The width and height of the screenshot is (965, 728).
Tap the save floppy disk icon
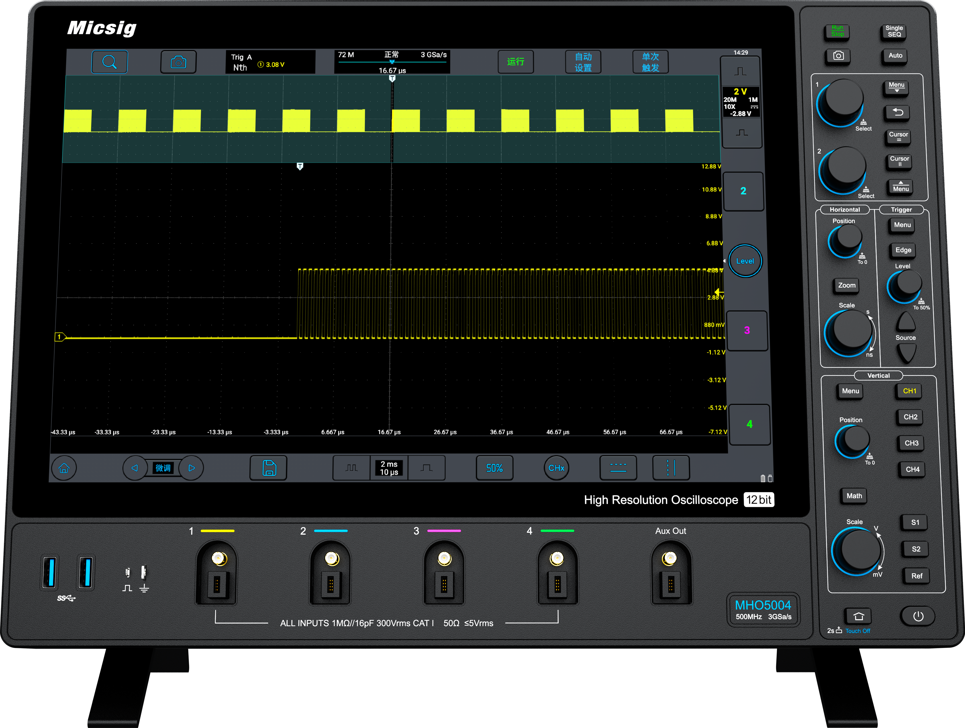pyautogui.click(x=269, y=468)
